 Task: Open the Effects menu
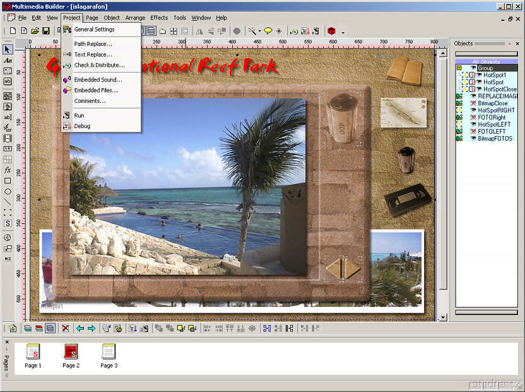[159, 18]
